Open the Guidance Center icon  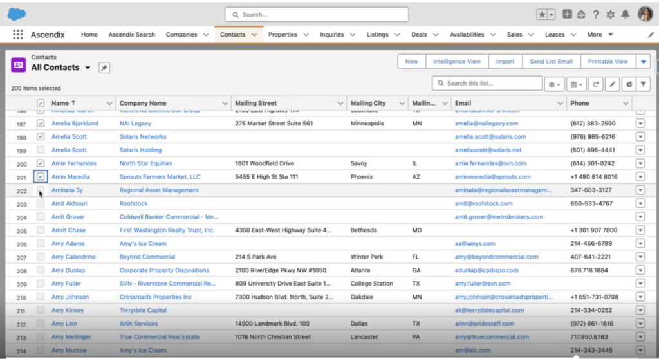(x=581, y=14)
